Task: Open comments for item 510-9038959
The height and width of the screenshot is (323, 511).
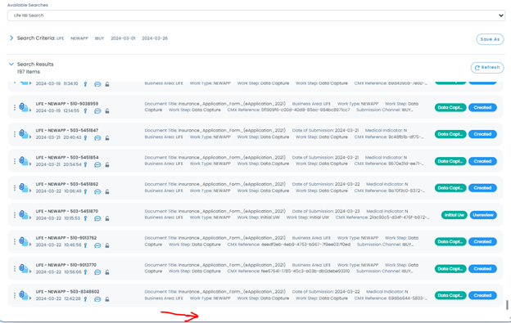Action: pyautogui.click(x=97, y=111)
